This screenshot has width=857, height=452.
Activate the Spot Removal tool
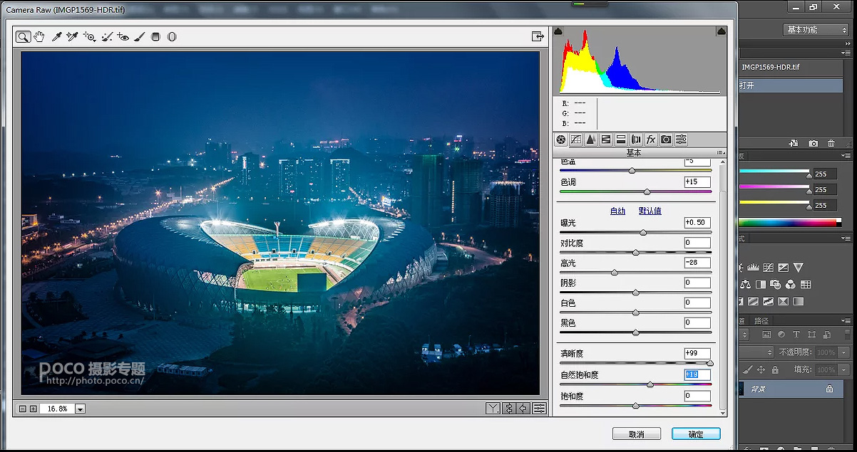click(x=107, y=36)
